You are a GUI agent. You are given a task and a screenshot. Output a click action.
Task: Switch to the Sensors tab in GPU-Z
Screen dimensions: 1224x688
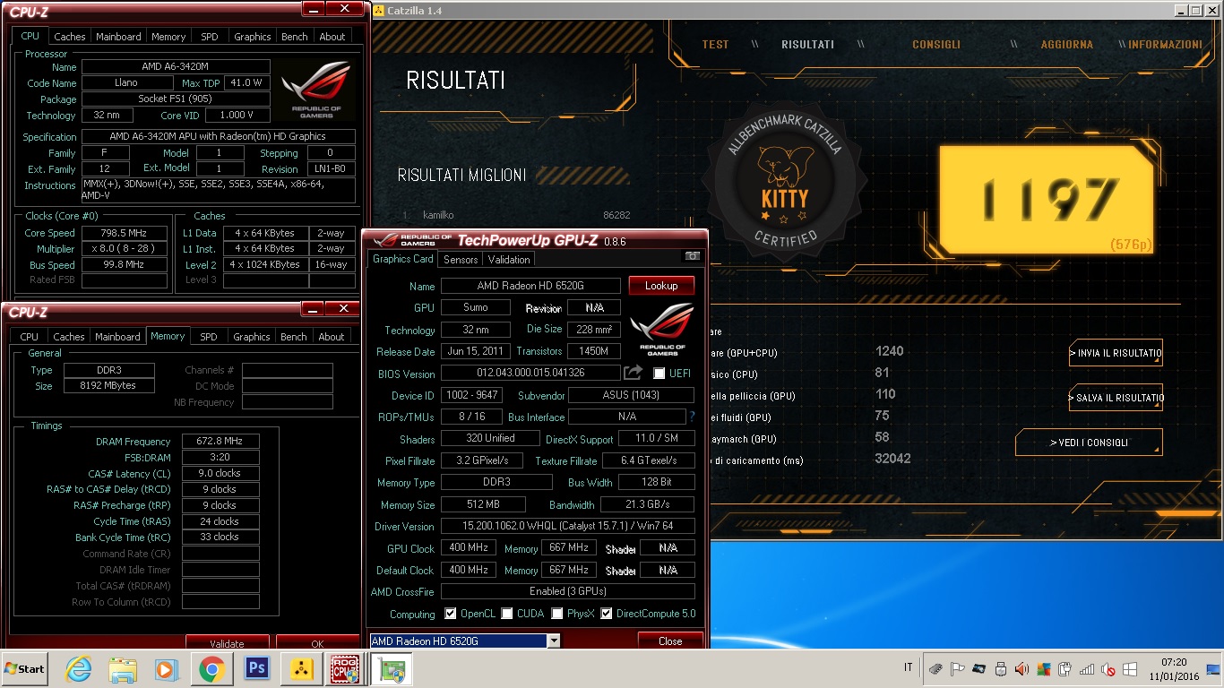461,260
